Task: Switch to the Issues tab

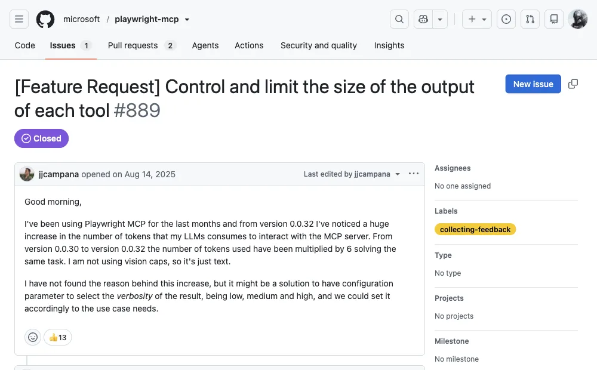Action: click(x=71, y=45)
